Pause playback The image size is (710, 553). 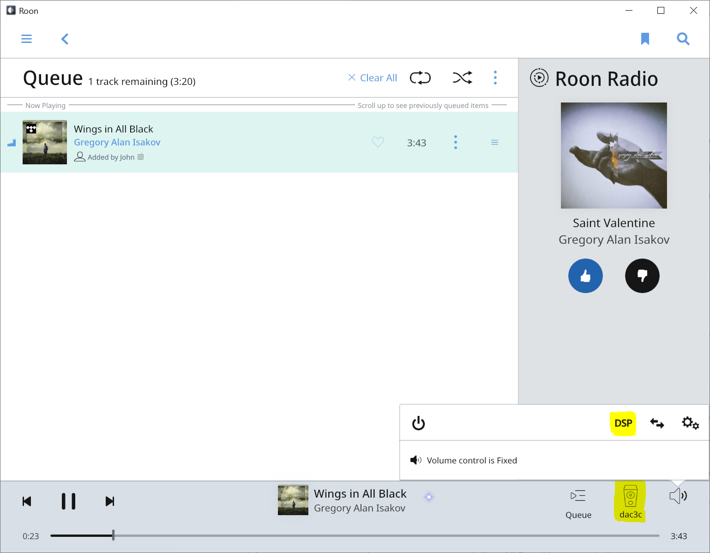click(x=69, y=501)
